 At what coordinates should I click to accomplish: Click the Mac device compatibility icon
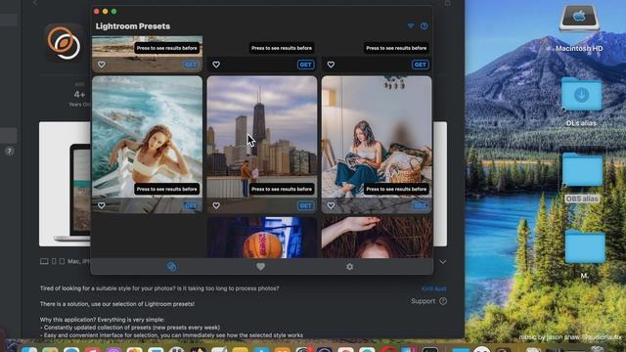pyautogui.click(x=44, y=261)
